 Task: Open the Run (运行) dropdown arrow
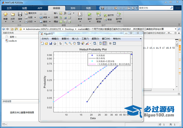point(90,22)
